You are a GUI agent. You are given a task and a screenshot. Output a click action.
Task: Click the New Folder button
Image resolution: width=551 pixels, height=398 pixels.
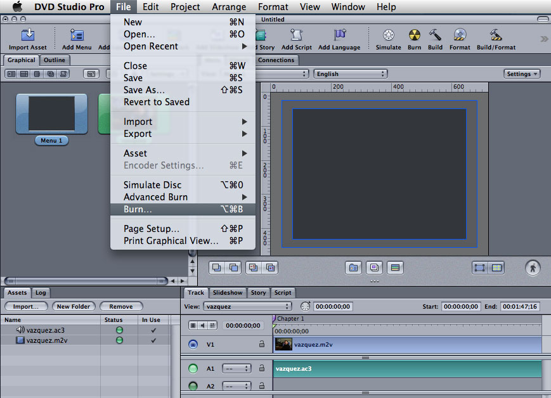point(74,306)
